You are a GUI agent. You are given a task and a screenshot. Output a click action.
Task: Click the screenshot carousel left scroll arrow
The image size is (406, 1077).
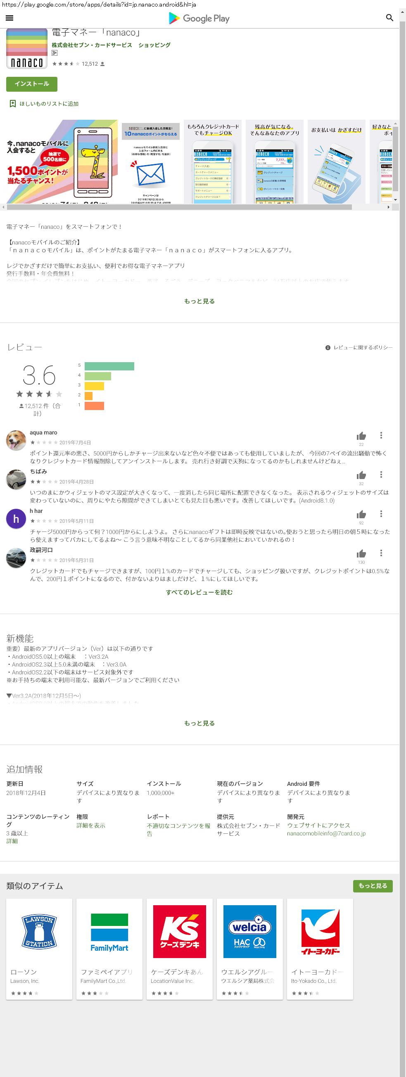(3, 207)
